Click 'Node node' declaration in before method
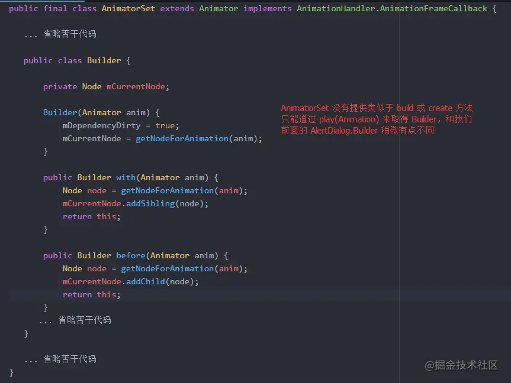 tap(85, 269)
